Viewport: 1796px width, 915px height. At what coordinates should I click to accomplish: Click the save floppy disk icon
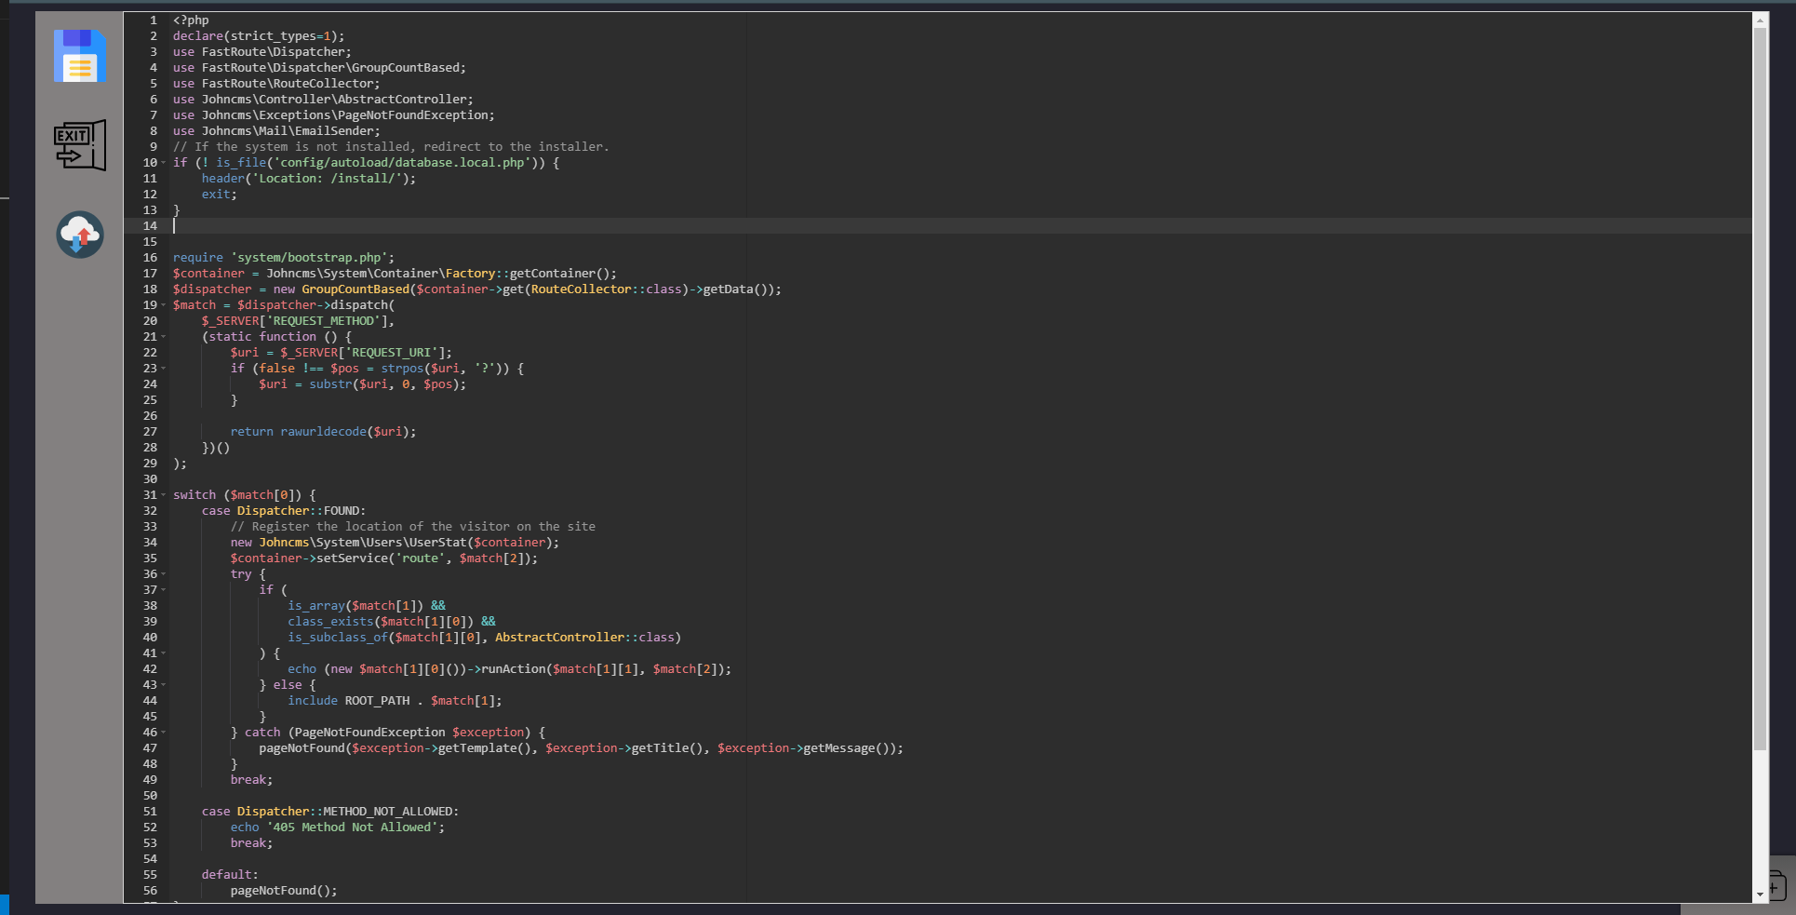point(79,56)
